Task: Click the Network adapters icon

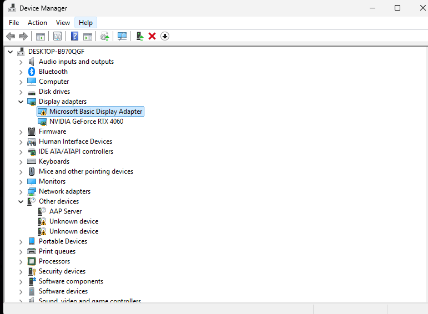Action: [x=32, y=191]
